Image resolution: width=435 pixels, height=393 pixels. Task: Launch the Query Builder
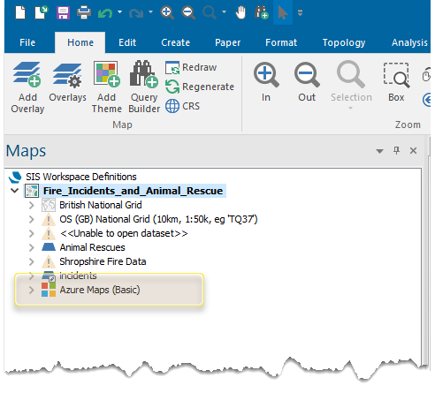(144, 87)
